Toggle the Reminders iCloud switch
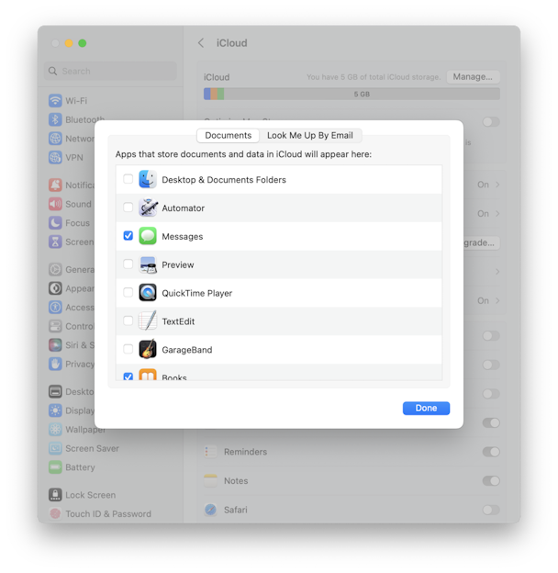Screen dimensions: 558x573 [x=491, y=452]
